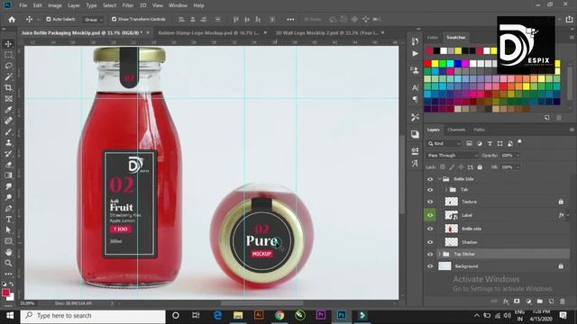
Task: Select the Smudge tool
Action: click(x=8, y=186)
